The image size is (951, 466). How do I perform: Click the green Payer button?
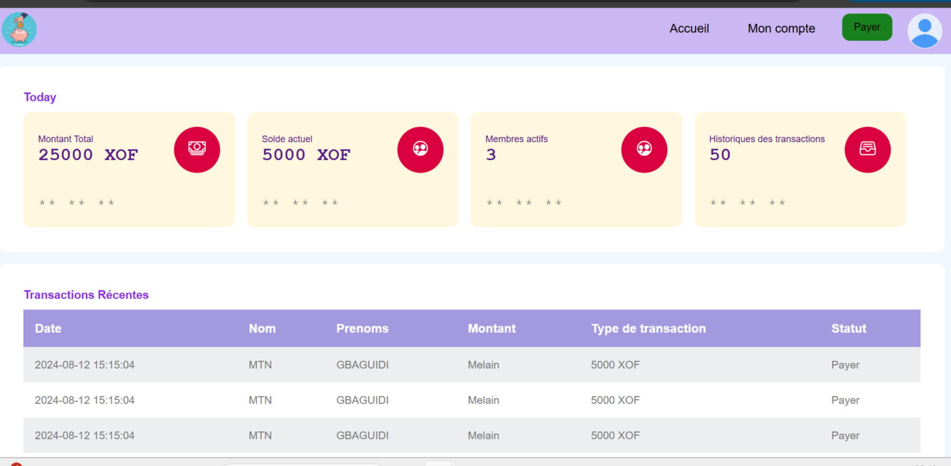coord(867,27)
